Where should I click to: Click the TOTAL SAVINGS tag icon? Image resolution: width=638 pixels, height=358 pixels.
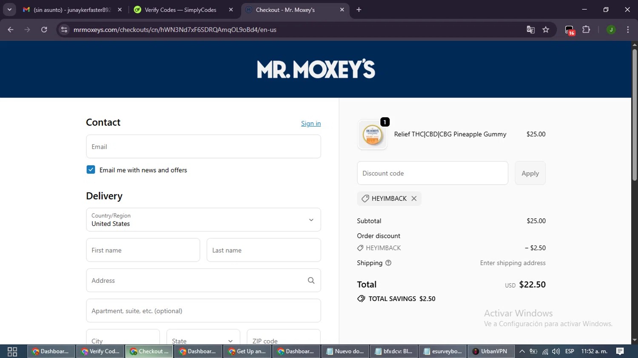tap(361, 299)
